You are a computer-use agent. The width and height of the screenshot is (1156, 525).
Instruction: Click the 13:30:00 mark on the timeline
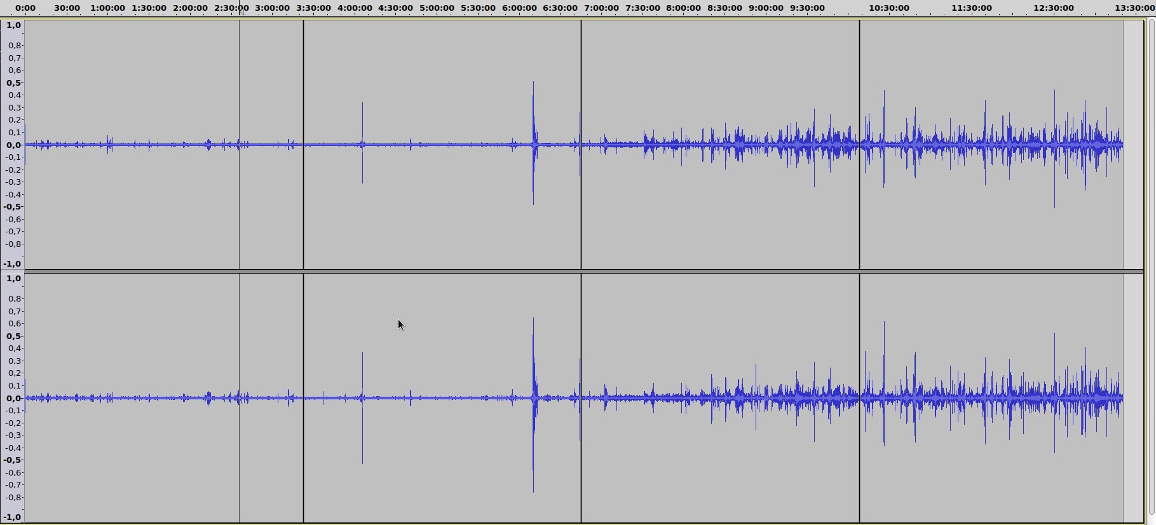(x=1134, y=8)
